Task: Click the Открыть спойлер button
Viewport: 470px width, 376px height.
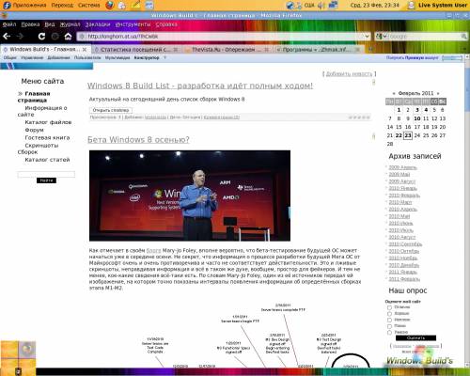Action: point(111,110)
